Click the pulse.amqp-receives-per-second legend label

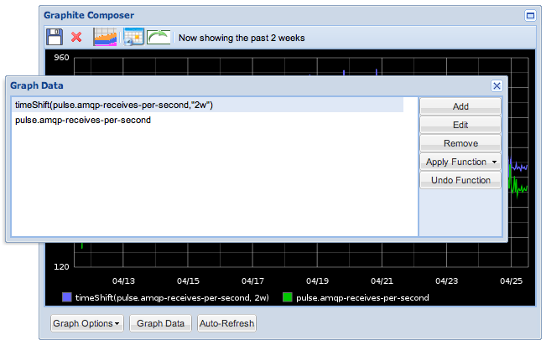pos(362,298)
